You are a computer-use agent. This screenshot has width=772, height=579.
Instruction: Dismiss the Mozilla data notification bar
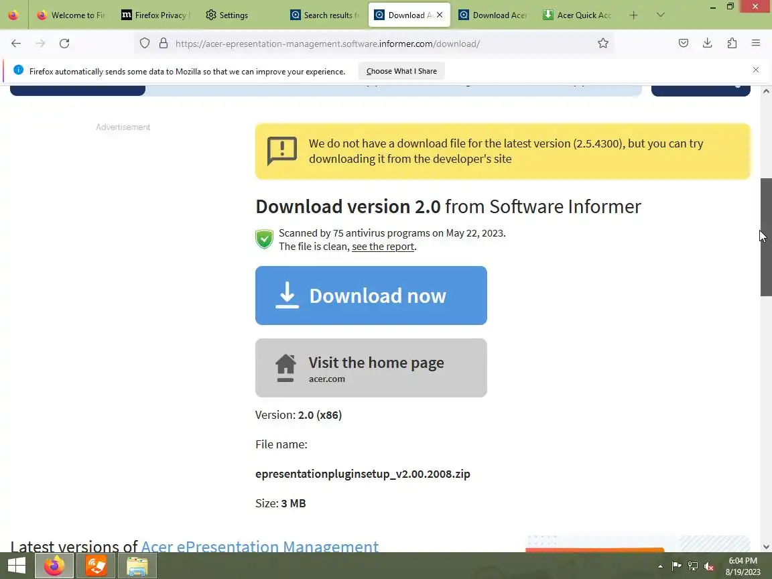pos(756,70)
